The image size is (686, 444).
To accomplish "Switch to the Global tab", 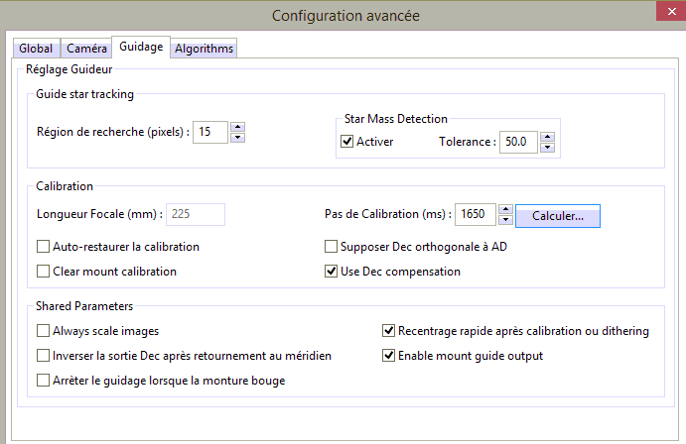I will (x=36, y=49).
